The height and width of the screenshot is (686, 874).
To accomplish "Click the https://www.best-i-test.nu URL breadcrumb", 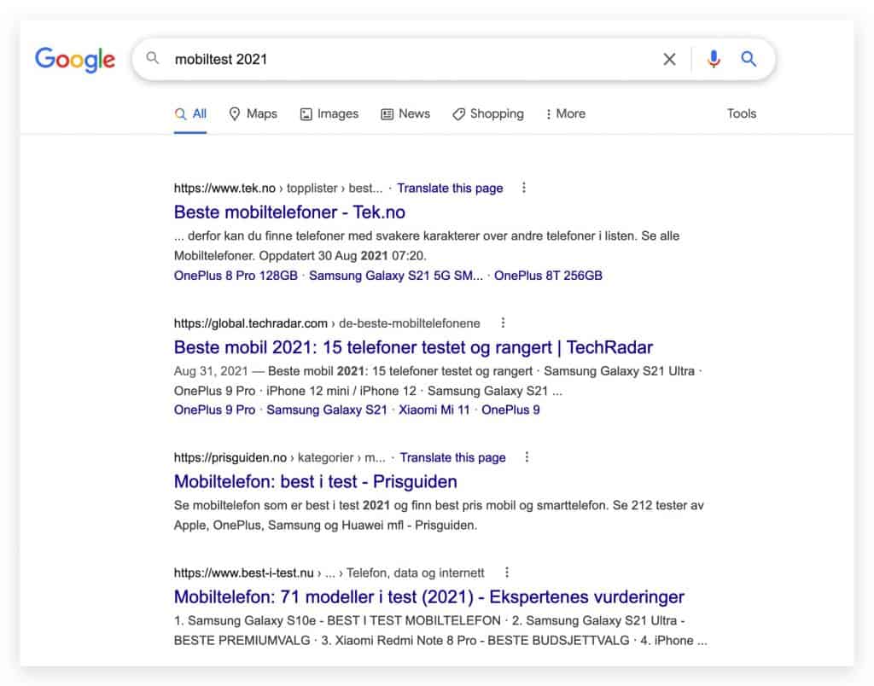I will point(243,573).
